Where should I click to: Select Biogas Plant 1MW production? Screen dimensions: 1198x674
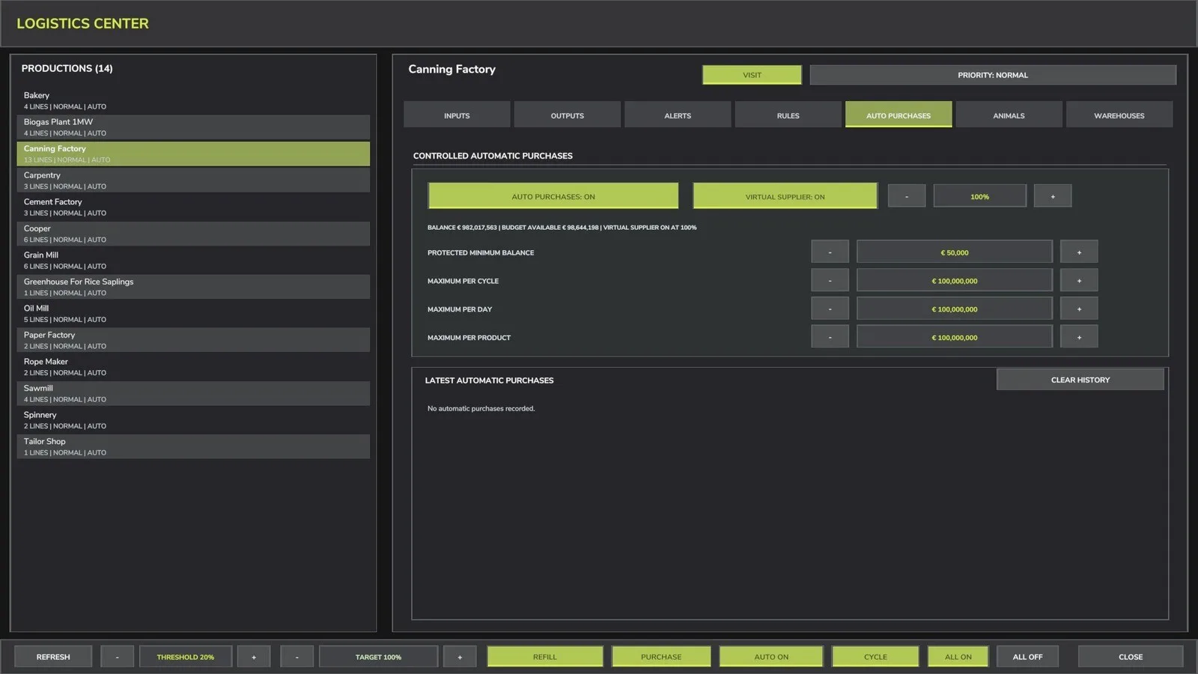pyautogui.click(x=193, y=127)
